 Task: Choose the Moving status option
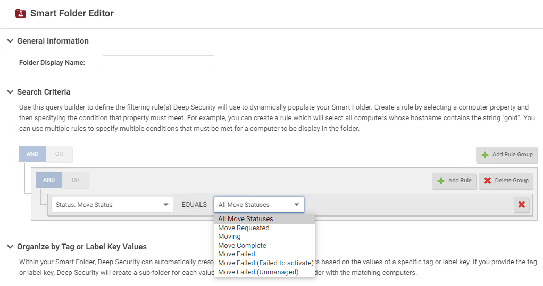pos(229,237)
